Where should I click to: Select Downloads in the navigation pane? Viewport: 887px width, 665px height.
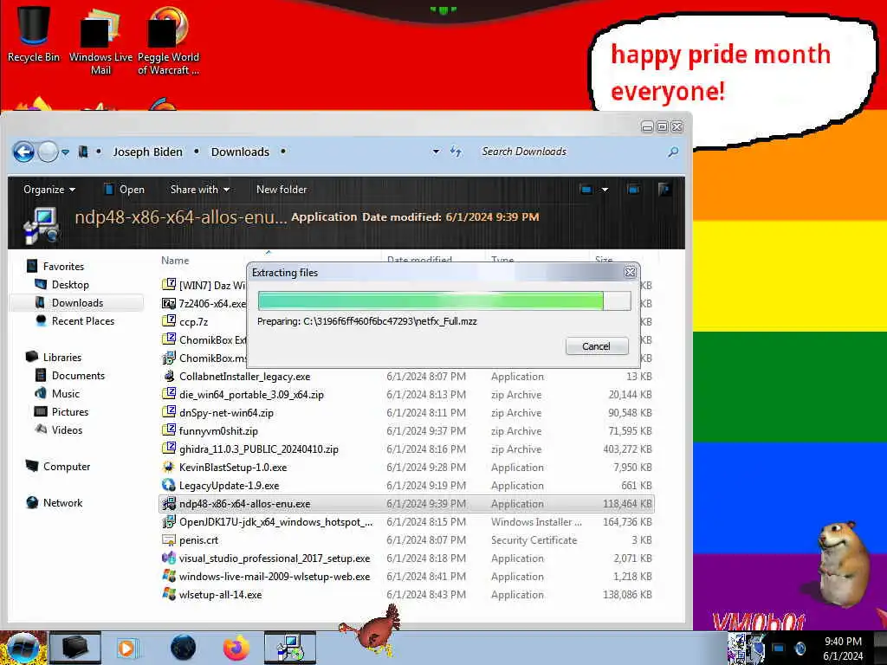(77, 302)
